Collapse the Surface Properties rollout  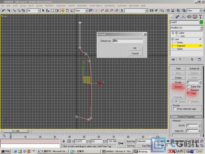[x=186, y=117]
